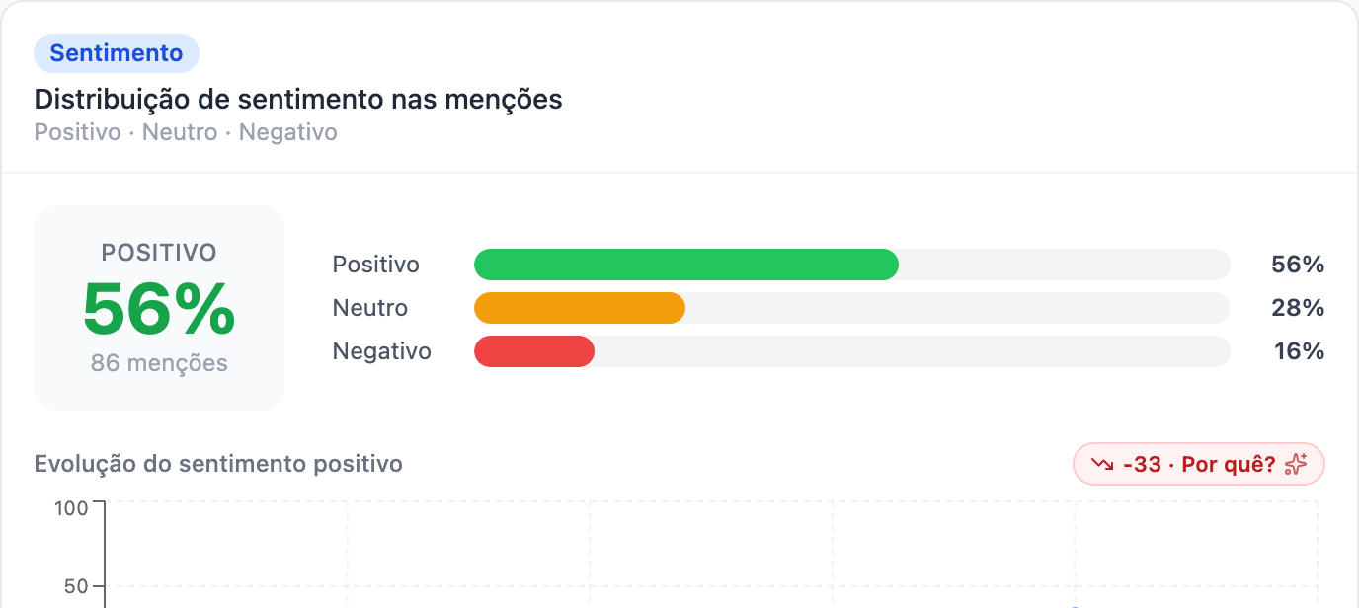Click the Sentimento badge
1359x608 pixels.
(117, 53)
